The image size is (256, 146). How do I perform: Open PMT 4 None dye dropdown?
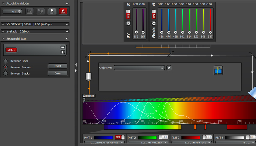click(235, 143)
